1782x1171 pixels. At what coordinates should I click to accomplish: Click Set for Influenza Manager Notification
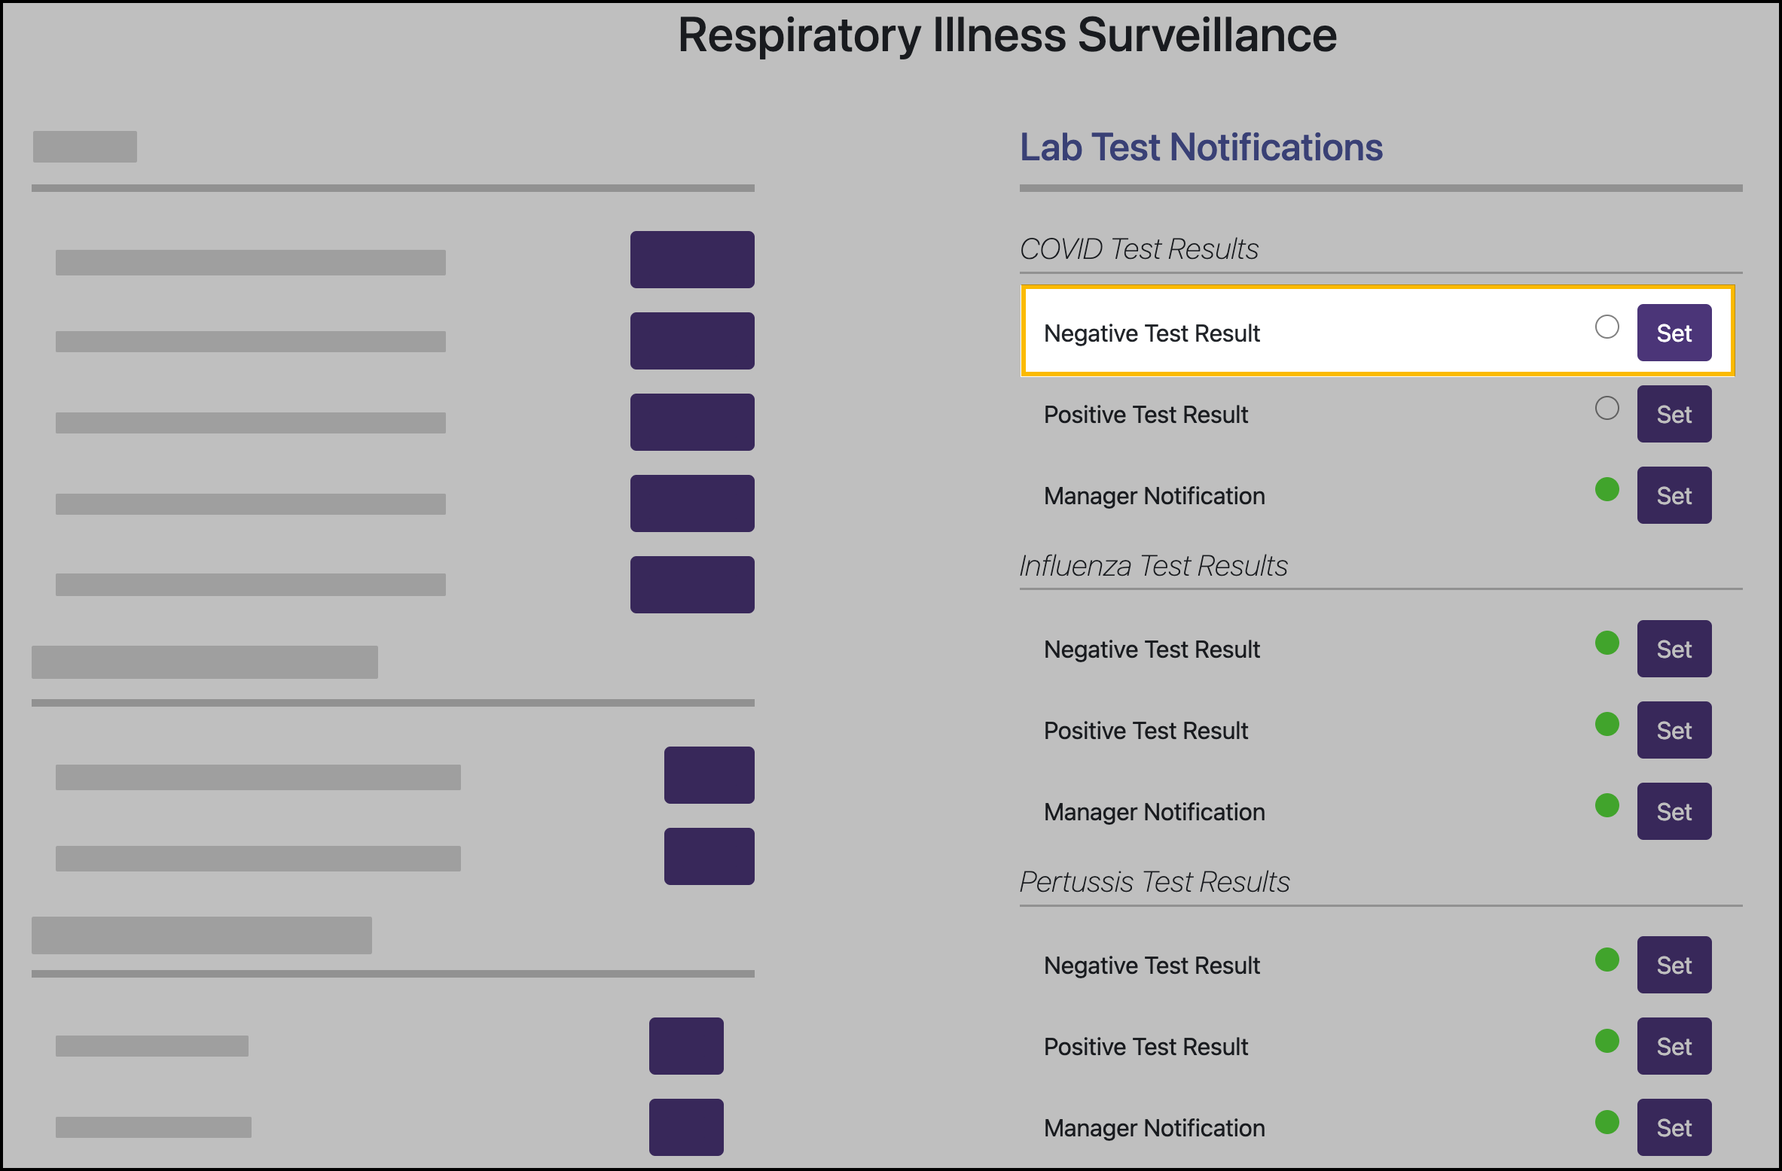coord(1674,811)
